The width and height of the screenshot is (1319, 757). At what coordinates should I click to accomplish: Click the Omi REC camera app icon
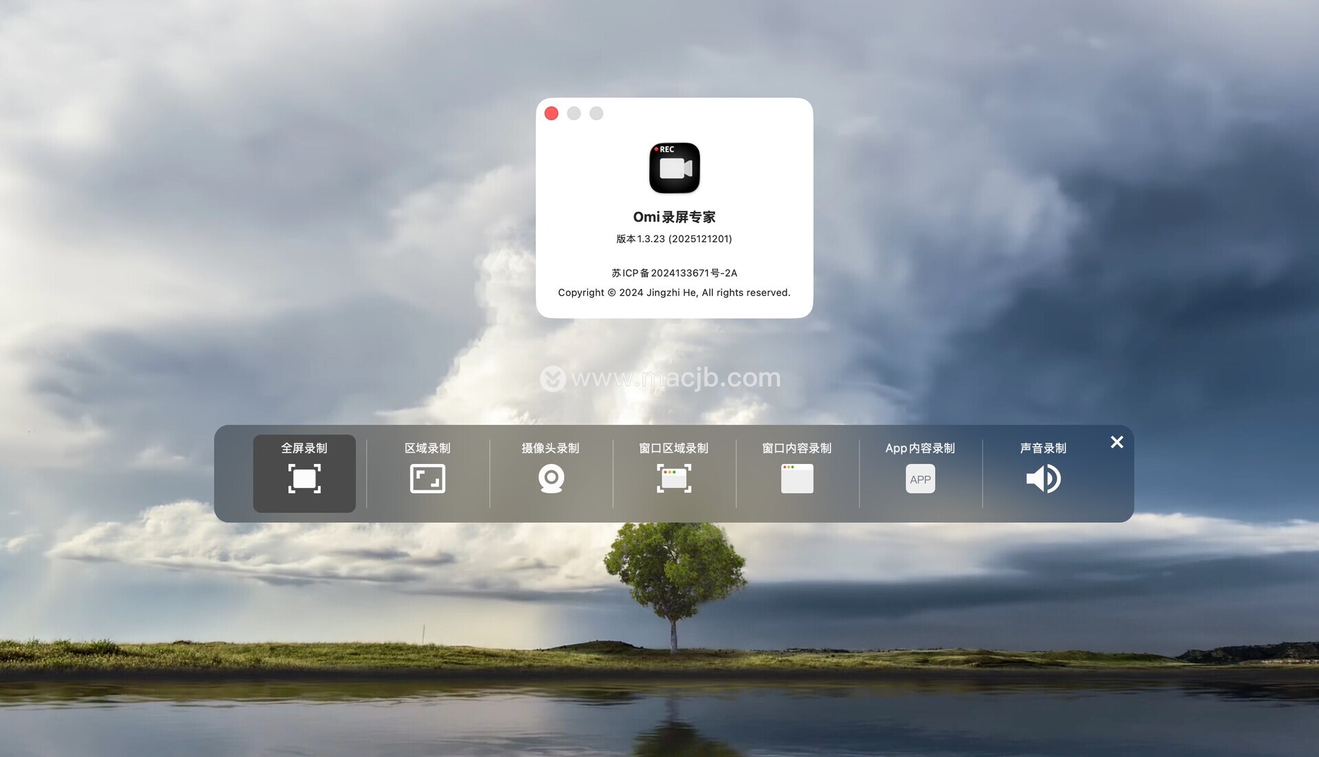click(x=675, y=168)
